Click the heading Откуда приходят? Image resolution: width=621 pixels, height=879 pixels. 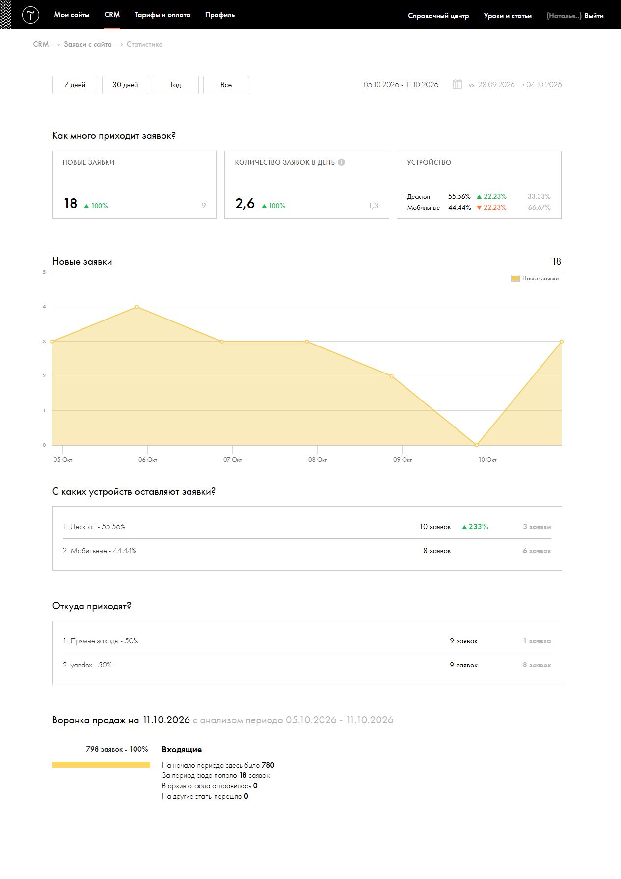[91, 606]
